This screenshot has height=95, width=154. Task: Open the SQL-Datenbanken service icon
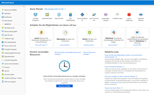[x=71, y=15]
